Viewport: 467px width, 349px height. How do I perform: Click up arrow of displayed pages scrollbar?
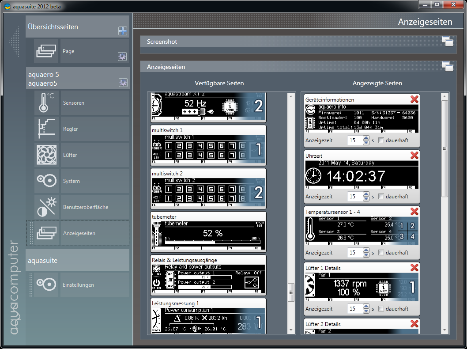(x=444, y=96)
